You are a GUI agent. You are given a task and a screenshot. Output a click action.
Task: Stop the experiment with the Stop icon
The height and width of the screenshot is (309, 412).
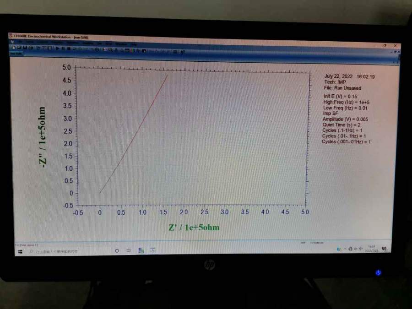click(69, 49)
